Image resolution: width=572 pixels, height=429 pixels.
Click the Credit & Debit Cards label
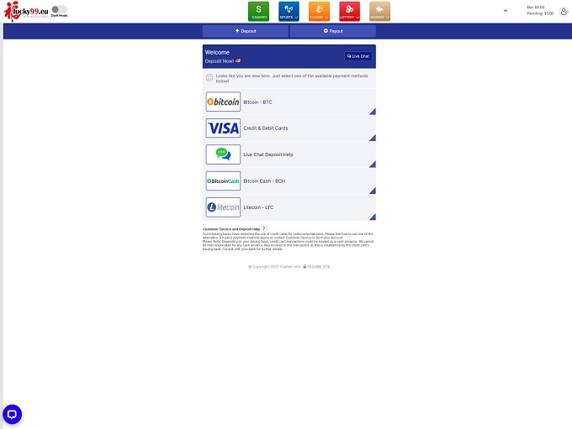[266, 128]
